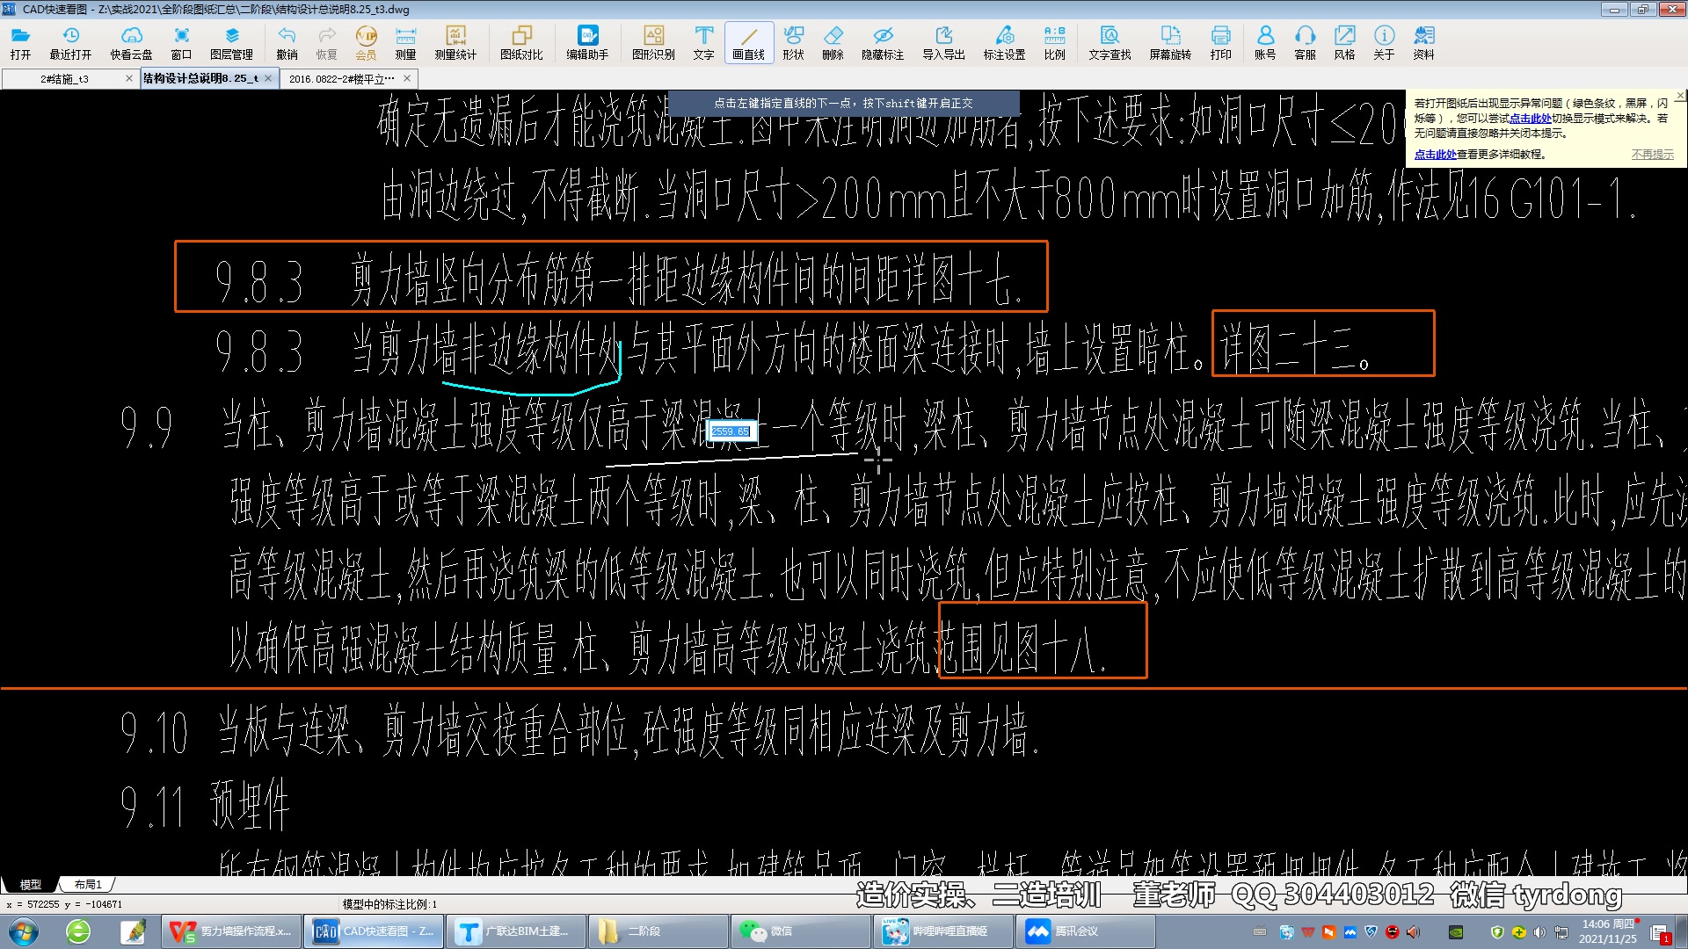
Task: Open the 最近打开 recent files list
Action: coord(70,42)
